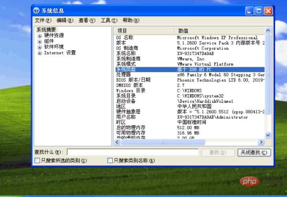
Task: Focus the 查找什么 search field
Action: (x=133, y=152)
